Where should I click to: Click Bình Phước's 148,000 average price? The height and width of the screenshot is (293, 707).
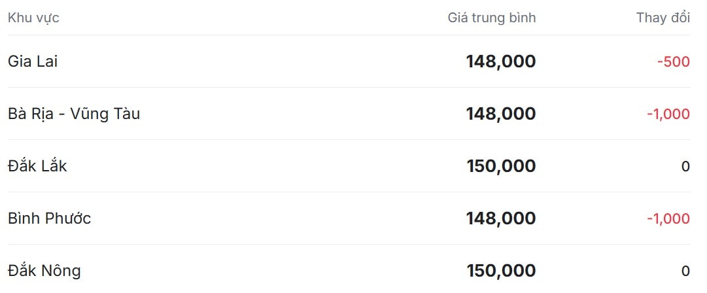pyautogui.click(x=500, y=218)
